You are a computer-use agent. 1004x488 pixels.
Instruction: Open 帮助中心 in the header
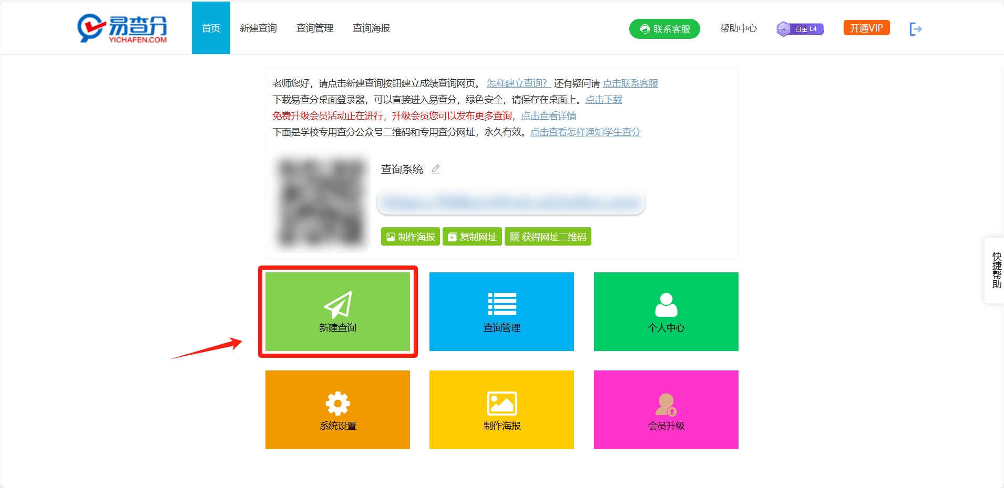coord(738,28)
